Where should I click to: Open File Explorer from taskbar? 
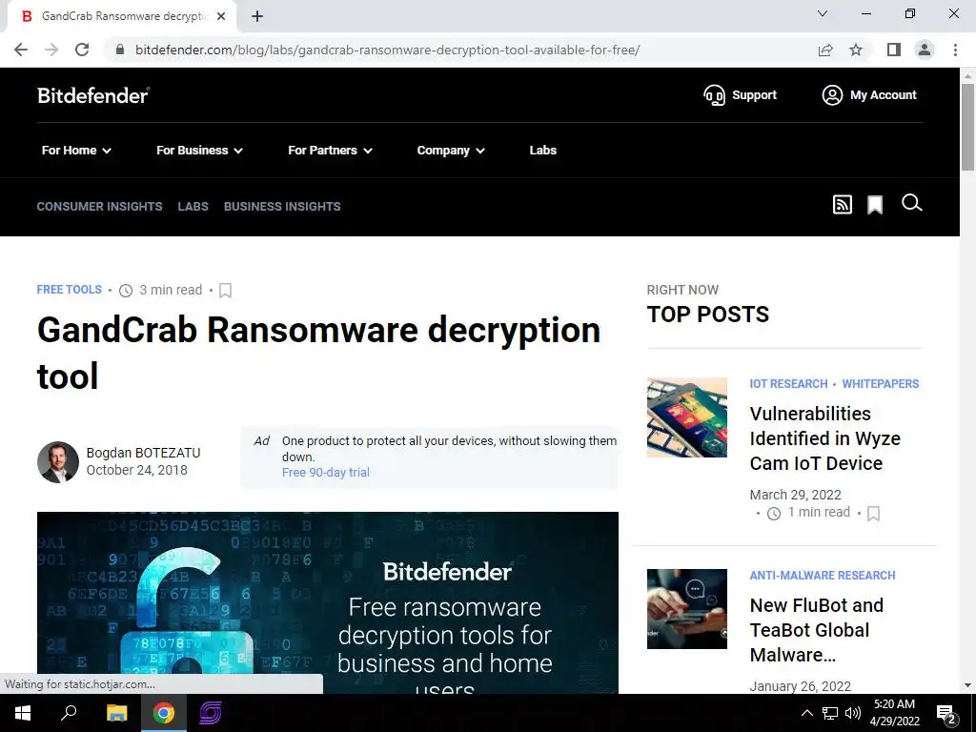coord(116,713)
